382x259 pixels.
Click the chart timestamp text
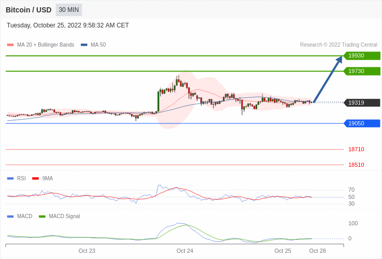68,25
